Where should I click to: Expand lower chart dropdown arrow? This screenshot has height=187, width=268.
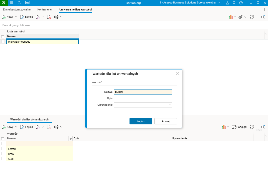coord(228,127)
